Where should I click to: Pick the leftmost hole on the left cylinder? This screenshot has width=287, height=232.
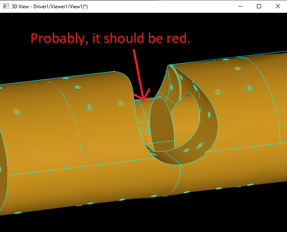pyautogui.click(x=16, y=112)
